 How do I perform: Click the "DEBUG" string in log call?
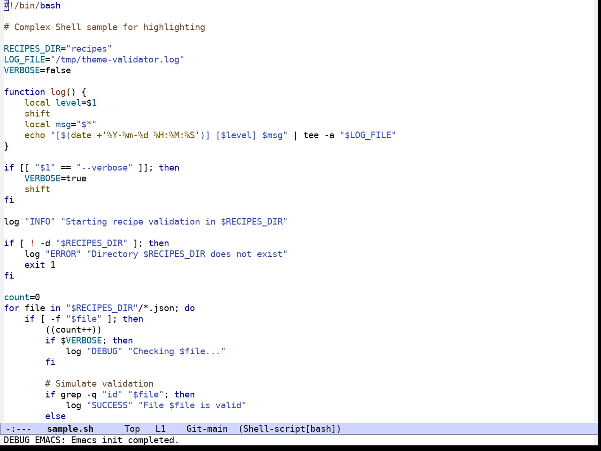[105, 351]
